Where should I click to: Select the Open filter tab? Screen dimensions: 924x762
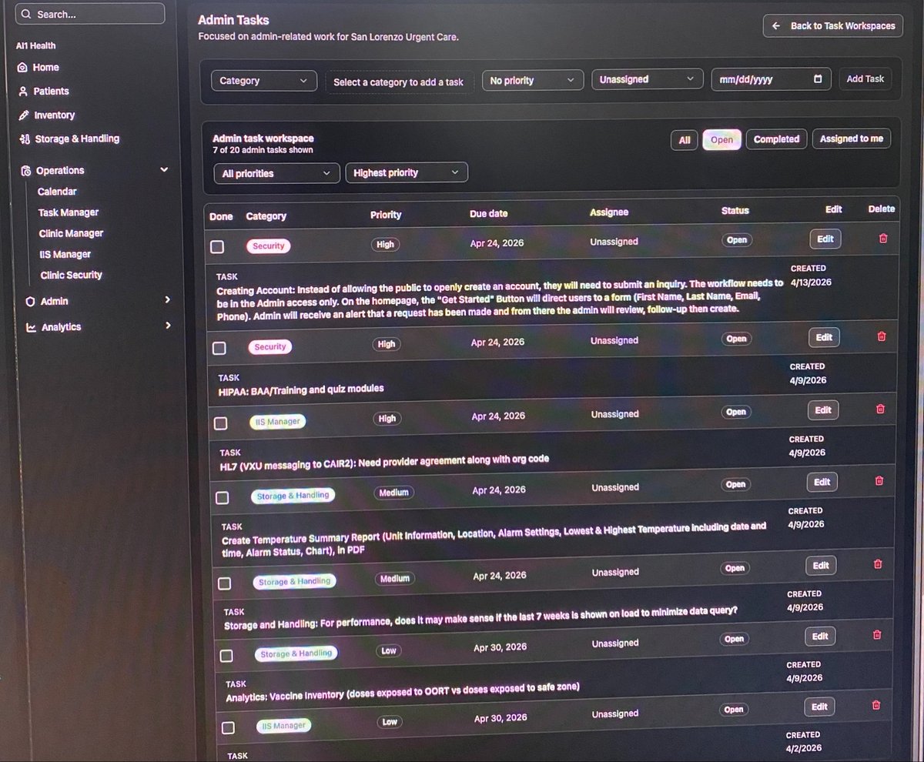721,140
